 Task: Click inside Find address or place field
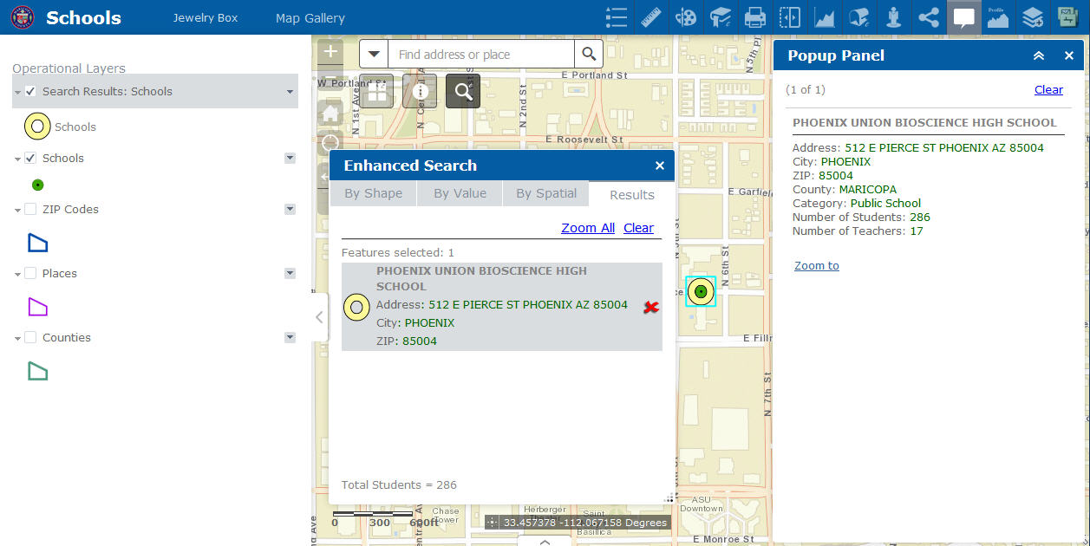481,54
